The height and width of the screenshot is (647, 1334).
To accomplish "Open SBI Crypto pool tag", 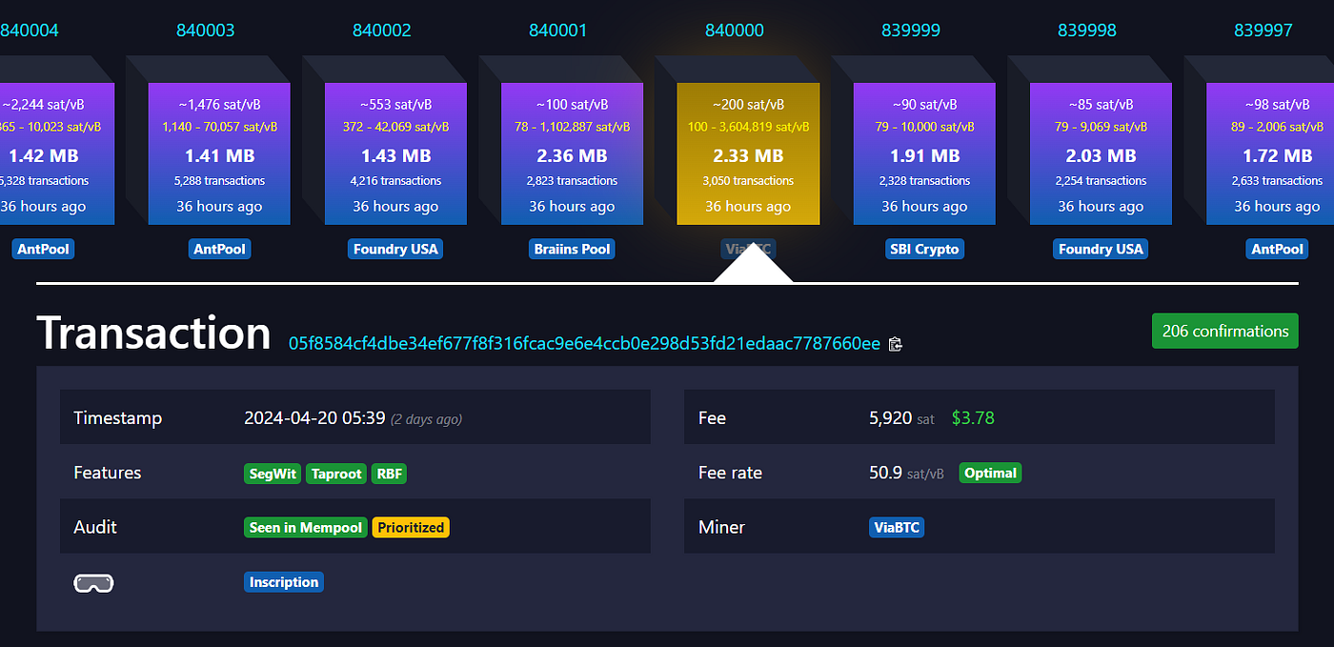I will point(924,249).
